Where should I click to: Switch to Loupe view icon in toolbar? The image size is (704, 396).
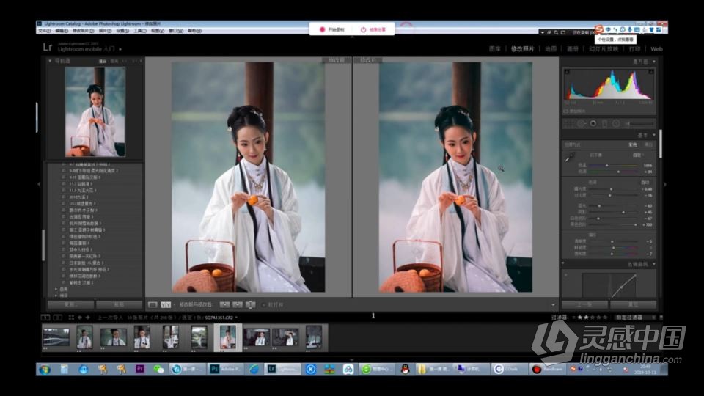(153, 305)
